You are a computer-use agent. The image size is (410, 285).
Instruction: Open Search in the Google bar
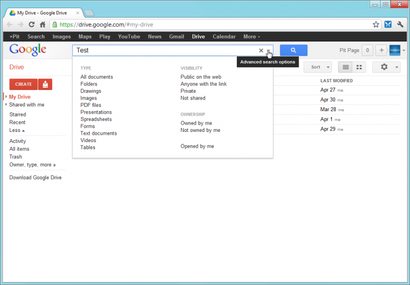coord(36,37)
